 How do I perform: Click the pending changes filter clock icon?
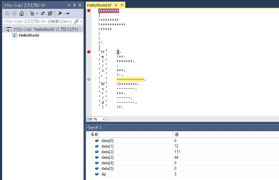click(32, 13)
